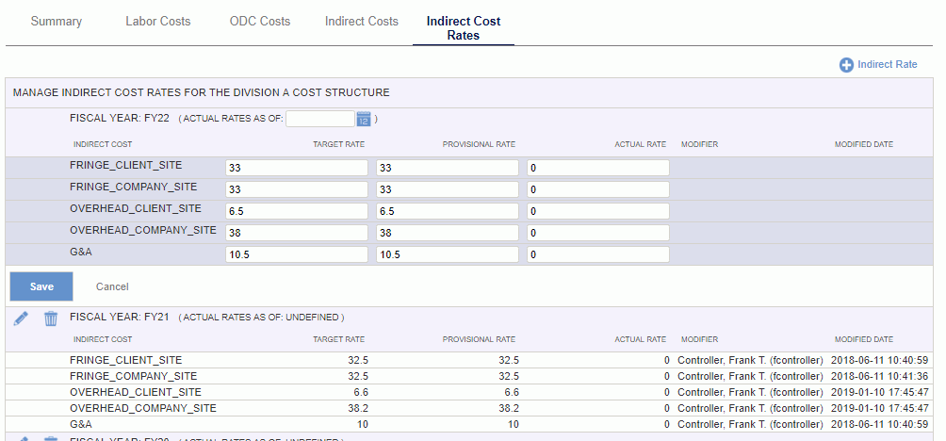The height and width of the screenshot is (441, 946).
Task: Click the FY22 G&A row label
Action: (81, 252)
